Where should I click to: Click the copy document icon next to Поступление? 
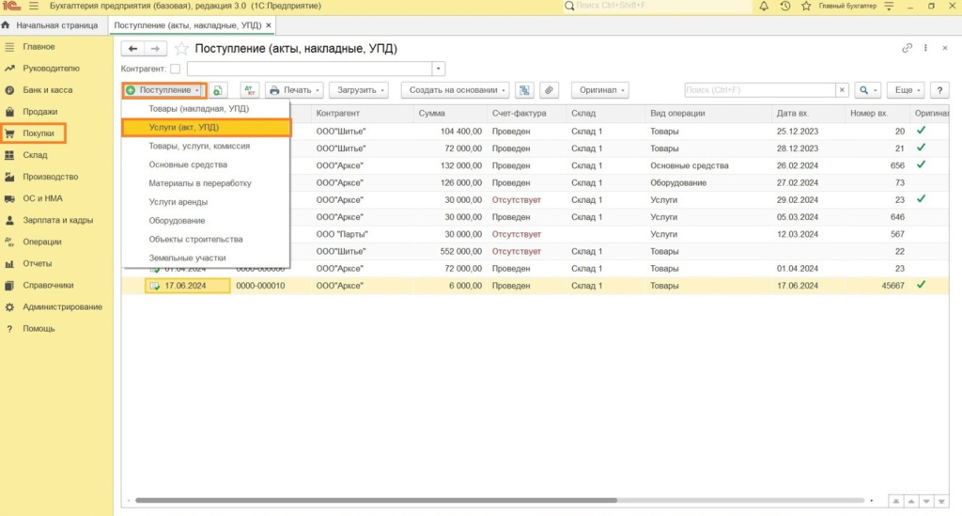218,90
